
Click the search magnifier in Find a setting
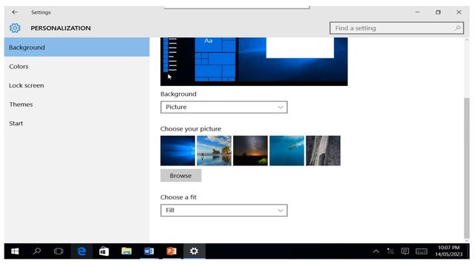457,28
